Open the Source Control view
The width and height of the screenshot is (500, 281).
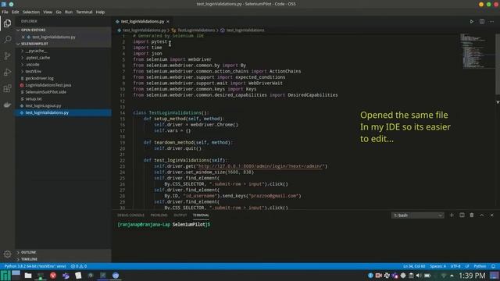pyautogui.click(x=7, y=56)
